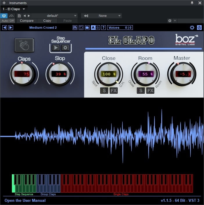Viewport: 204px width, 205px height.
Task: Click the Voices counter field
Action: coord(120,28)
